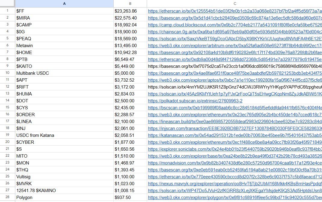Select the Multibank USDC cell

[64, 73]
